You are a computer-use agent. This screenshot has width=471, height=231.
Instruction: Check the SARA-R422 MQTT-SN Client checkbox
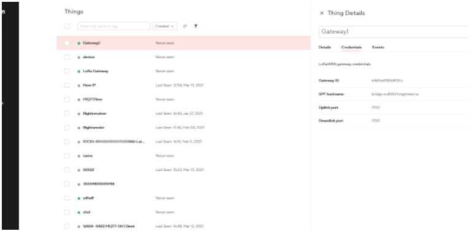pos(67,226)
